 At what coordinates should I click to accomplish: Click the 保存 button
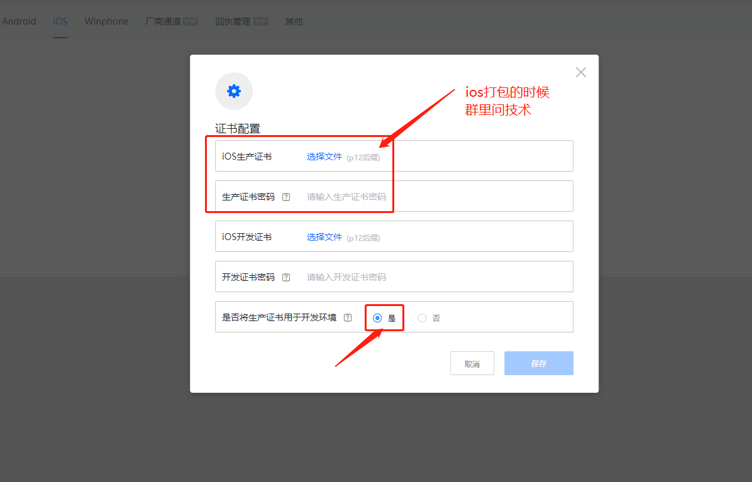[x=539, y=363]
